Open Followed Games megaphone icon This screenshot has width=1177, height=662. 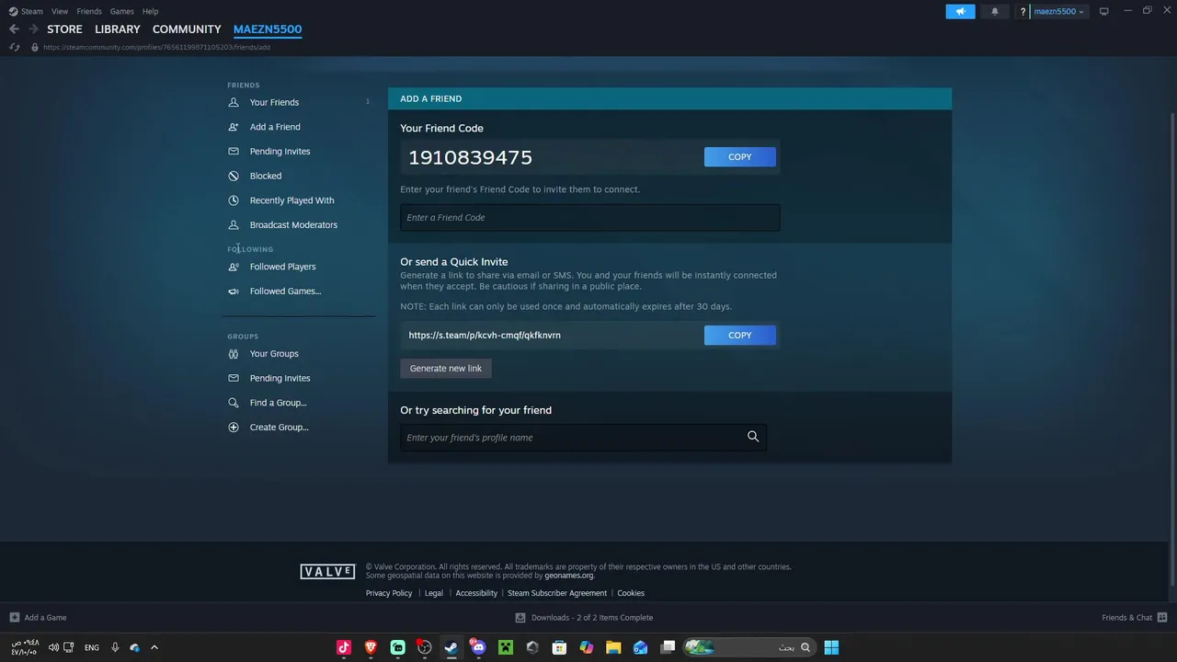tap(234, 291)
